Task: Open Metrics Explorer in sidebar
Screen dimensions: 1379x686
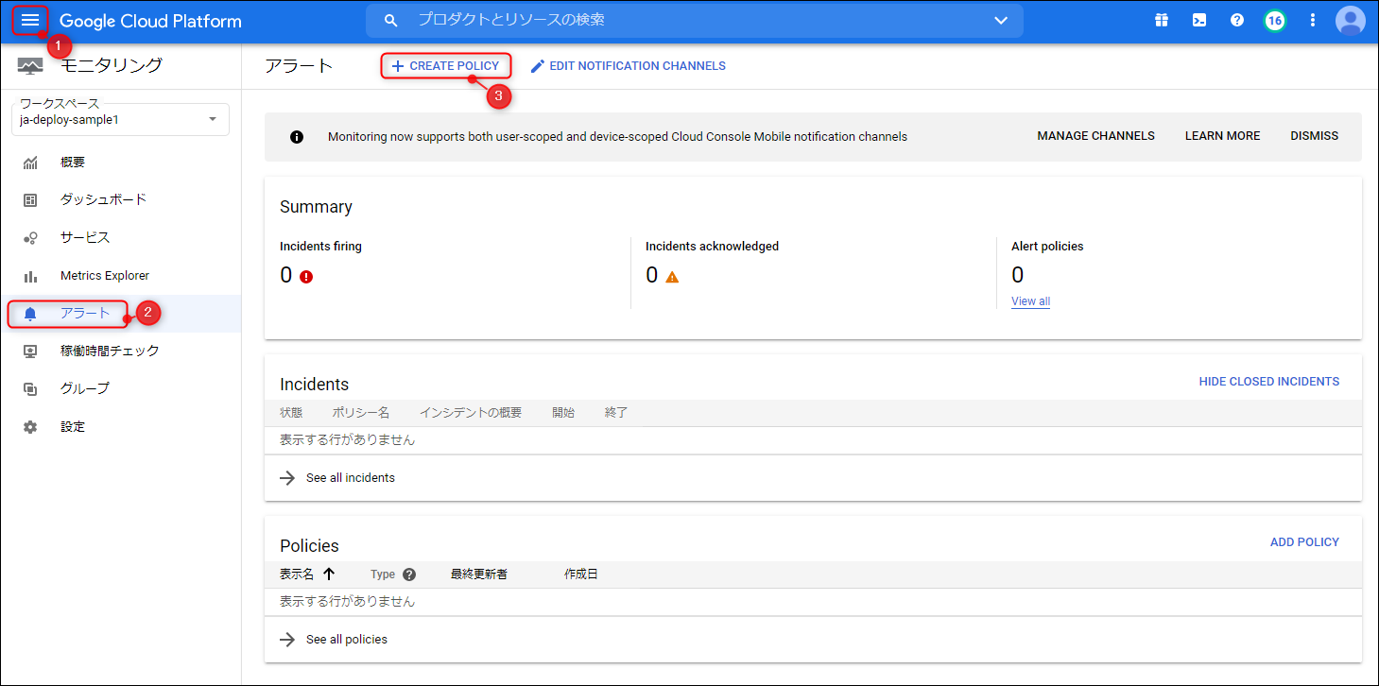Action: (104, 276)
